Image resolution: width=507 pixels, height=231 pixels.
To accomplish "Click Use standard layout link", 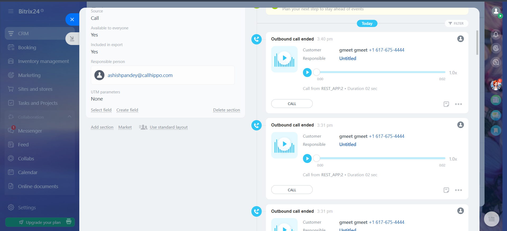I will (169, 127).
